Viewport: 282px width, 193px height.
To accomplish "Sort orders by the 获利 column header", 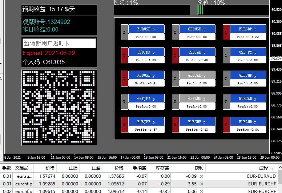I will coord(188,168).
